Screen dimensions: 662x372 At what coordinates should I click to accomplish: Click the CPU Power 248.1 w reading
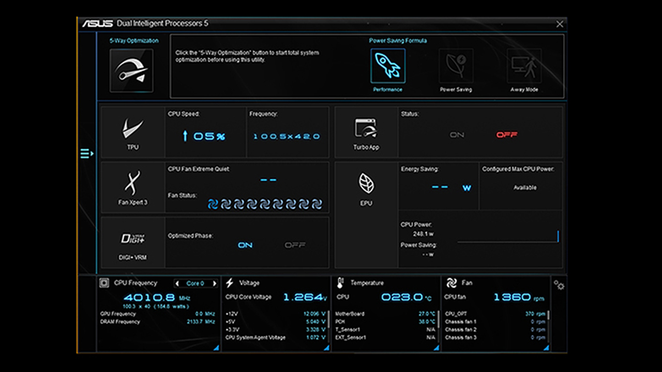coord(423,234)
